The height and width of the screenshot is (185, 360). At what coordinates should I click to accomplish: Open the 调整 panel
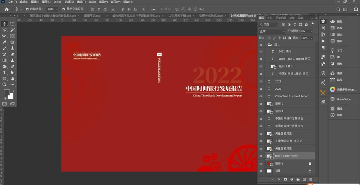click(x=339, y=64)
